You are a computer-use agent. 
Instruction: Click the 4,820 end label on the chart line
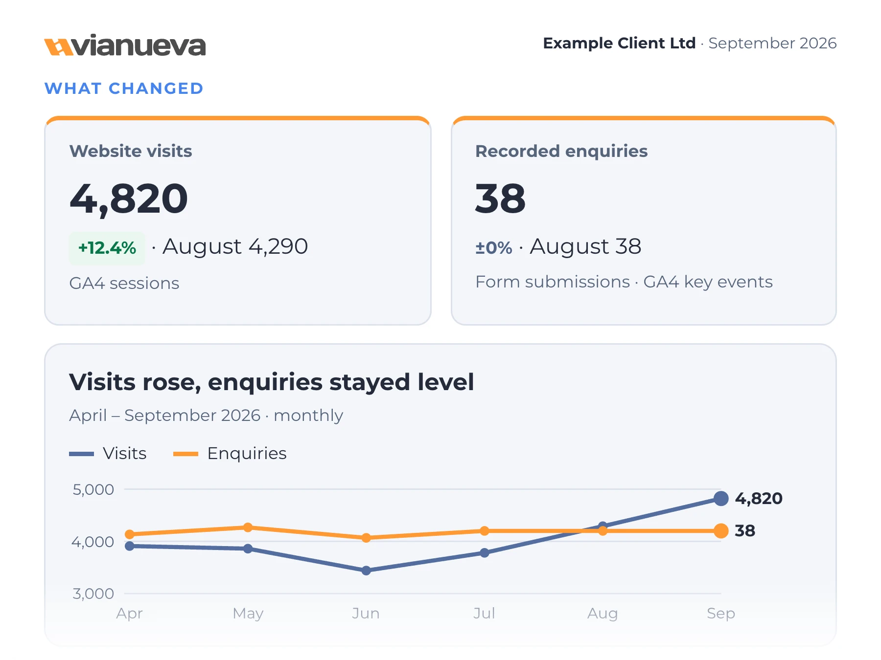[x=759, y=499]
